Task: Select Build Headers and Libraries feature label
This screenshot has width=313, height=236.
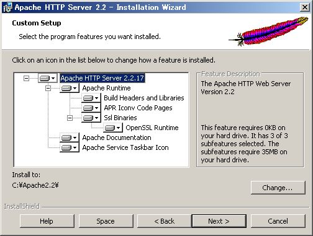Action: coord(144,98)
